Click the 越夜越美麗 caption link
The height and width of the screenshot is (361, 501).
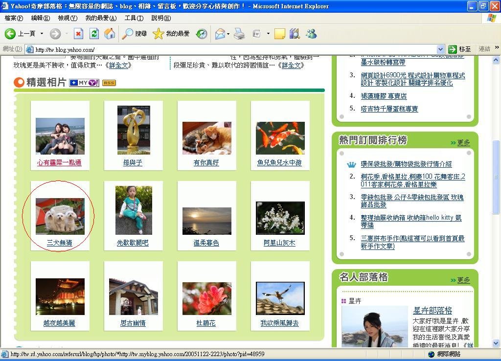59,323
